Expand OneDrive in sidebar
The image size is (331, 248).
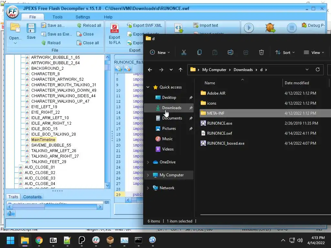pos(148,162)
